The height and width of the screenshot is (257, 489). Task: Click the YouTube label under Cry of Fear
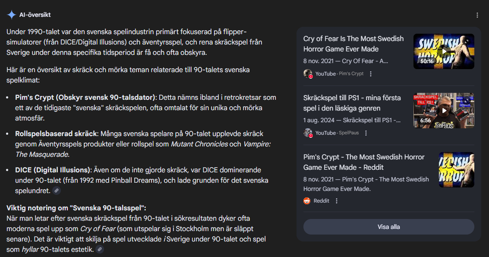coord(325,74)
